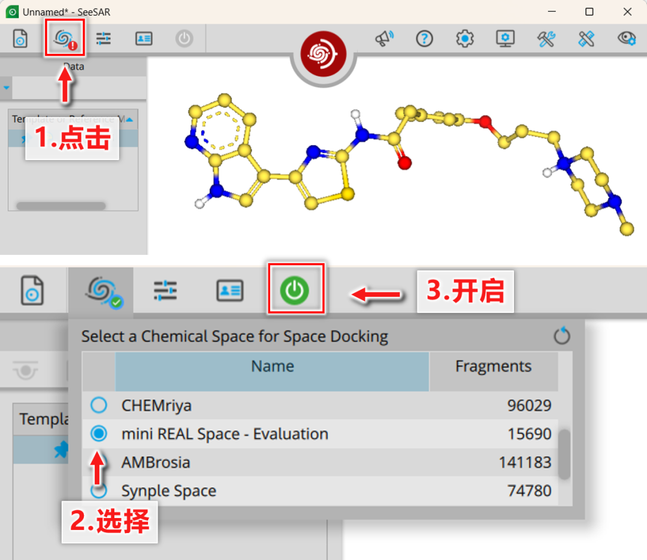This screenshot has height=560, width=647.
Task: Click the blue sort arrow in Template header
Action: (x=129, y=120)
